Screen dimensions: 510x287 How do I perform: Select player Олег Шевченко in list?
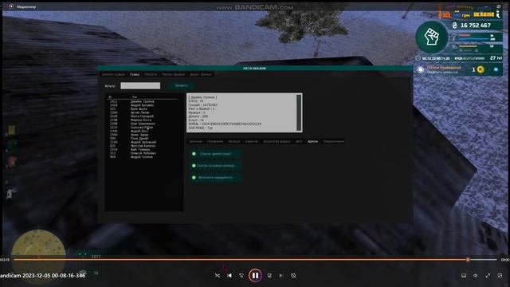point(142,124)
